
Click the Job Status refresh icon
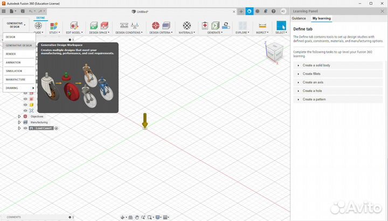click(226, 25)
